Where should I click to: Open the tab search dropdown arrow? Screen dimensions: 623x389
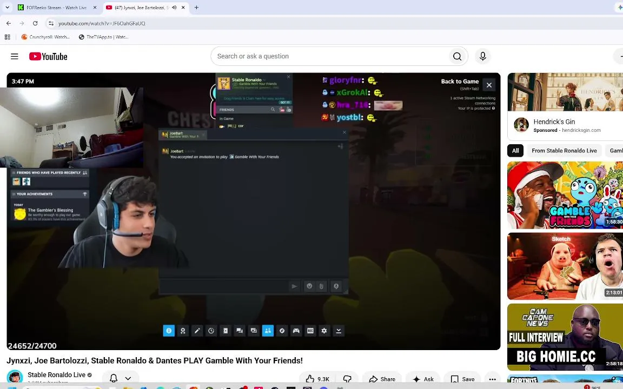pyautogui.click(x=7, y=8)
